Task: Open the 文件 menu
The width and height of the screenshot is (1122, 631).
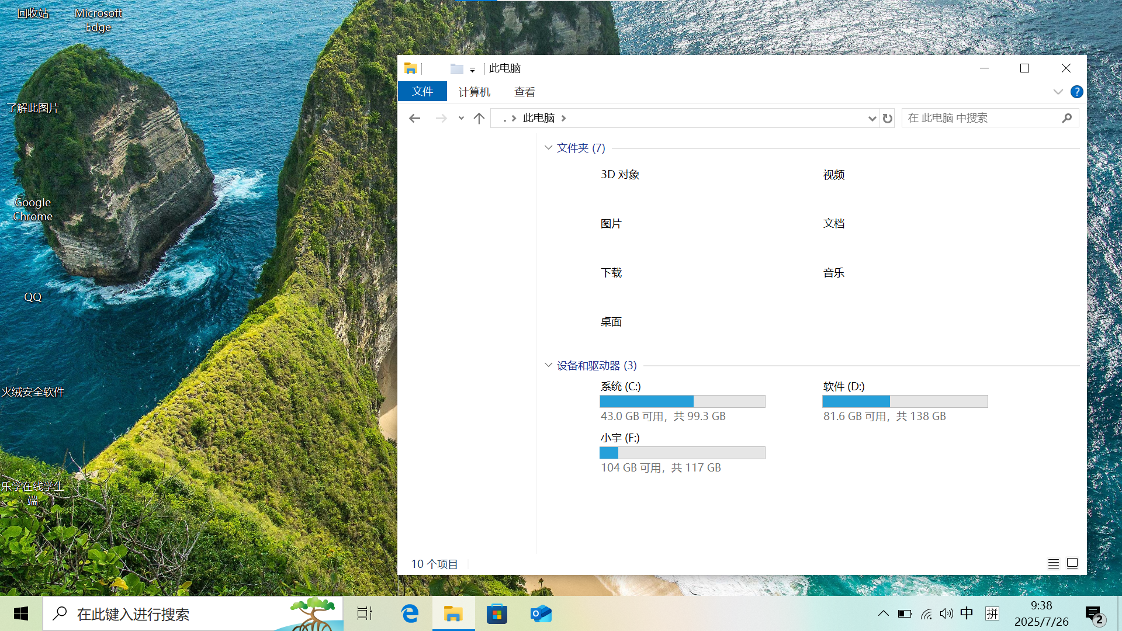Action: (x=422, y=92)
